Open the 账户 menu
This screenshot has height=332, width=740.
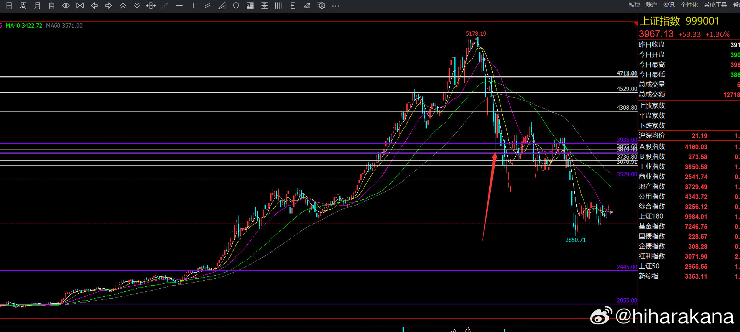coord(651,5)
